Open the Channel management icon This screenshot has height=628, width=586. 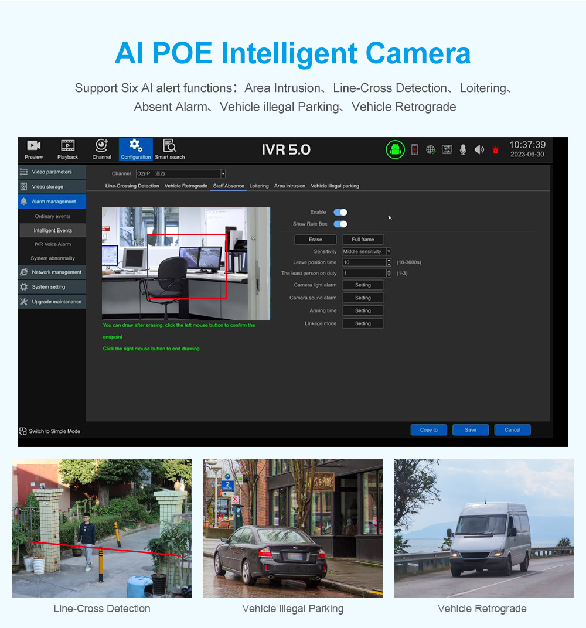pos(101,149)
